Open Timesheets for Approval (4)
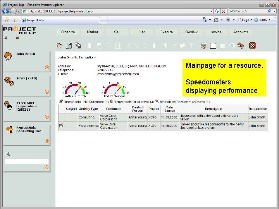Screen dimensions: 279x209 pyautogui.click(x=134, y=102)
